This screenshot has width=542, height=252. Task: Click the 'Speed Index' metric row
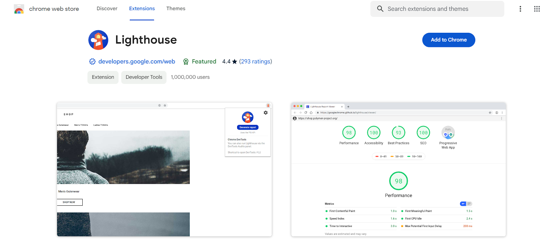[x=361, y=219]
